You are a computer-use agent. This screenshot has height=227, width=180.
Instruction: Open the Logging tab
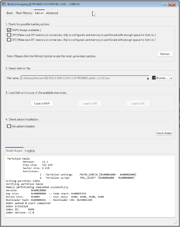click(30, 151)
